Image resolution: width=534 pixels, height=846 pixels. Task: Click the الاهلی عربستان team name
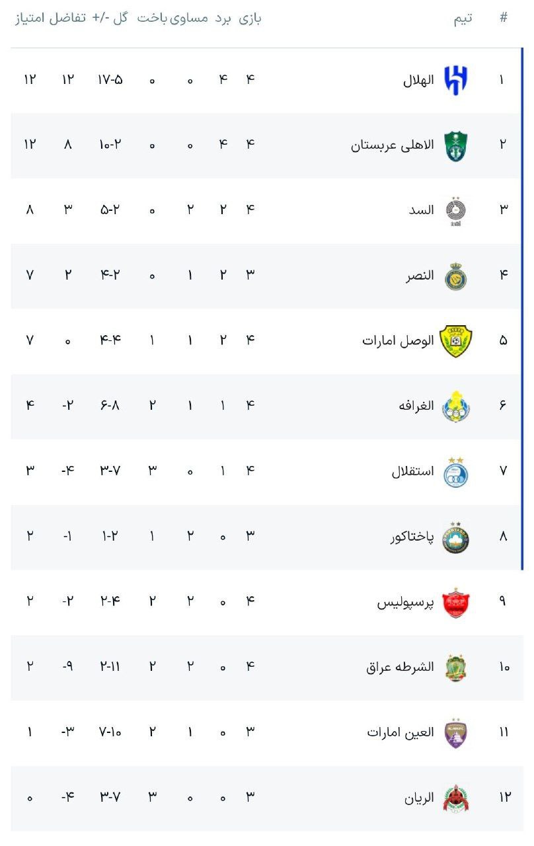coord(393,145)
